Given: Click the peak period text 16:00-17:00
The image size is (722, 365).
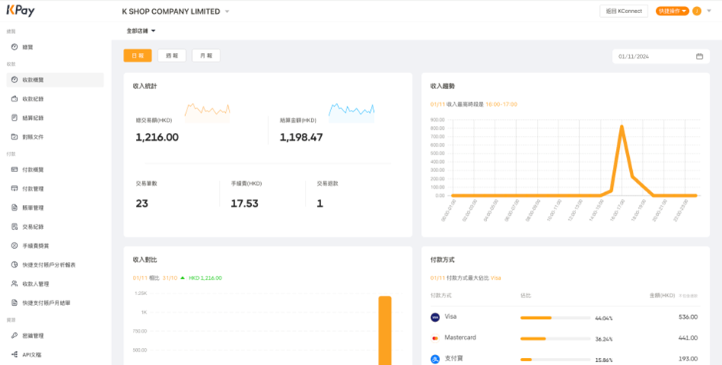Looking at the screenshot, I should (x=502, y=105).
